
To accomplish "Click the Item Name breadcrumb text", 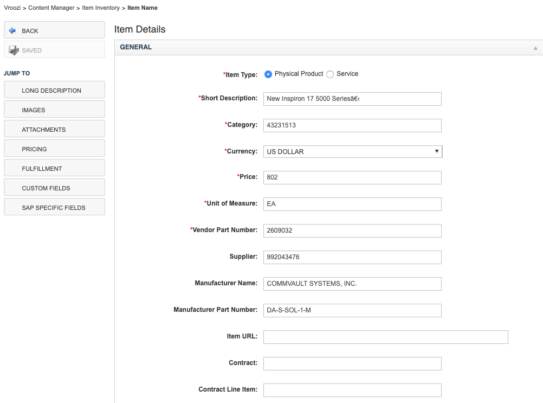I will point(143,8).
